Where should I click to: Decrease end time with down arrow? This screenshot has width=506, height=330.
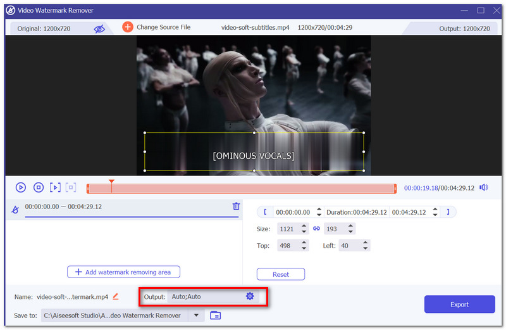[x=435, y=215]
